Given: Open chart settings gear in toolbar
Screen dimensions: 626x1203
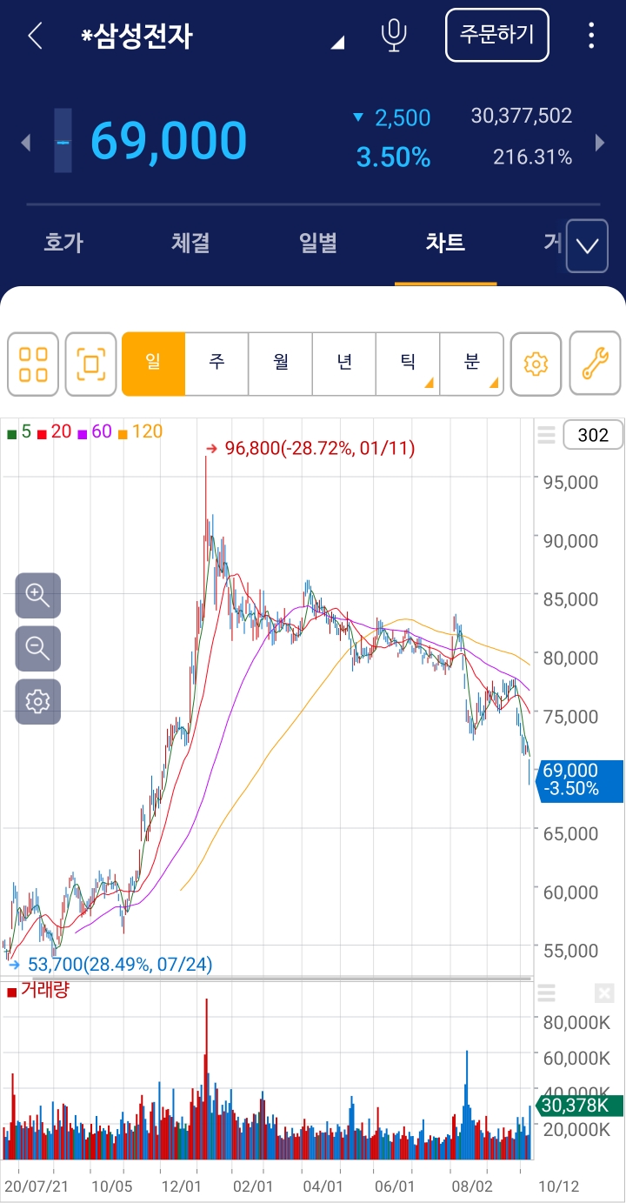Looking at the screenshot, I should click(536, 364).
